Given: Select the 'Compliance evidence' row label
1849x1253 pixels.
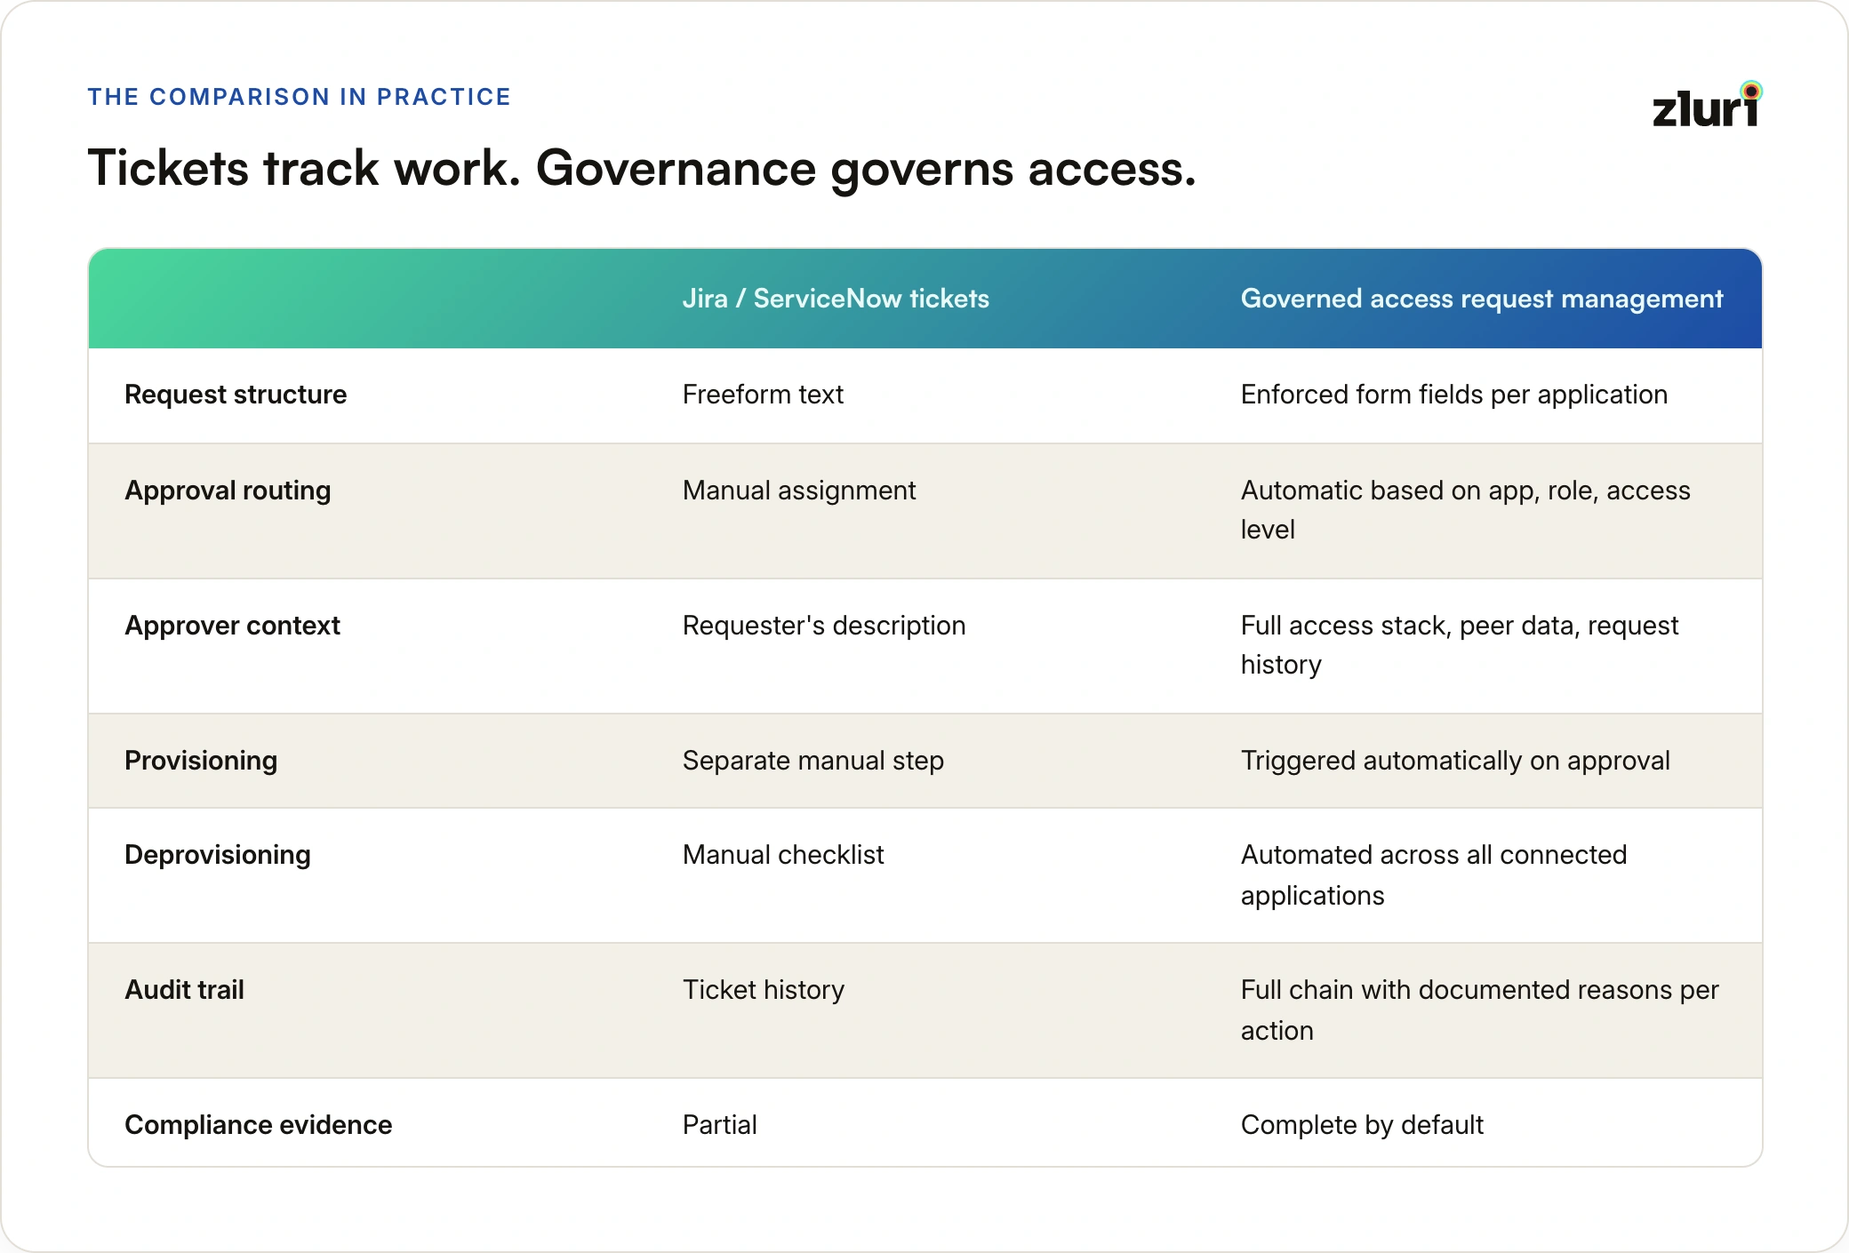Looking at the screenshot, I should (258, 1125).
